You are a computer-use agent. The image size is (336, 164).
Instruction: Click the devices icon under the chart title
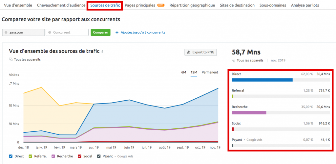pos(11,59)
